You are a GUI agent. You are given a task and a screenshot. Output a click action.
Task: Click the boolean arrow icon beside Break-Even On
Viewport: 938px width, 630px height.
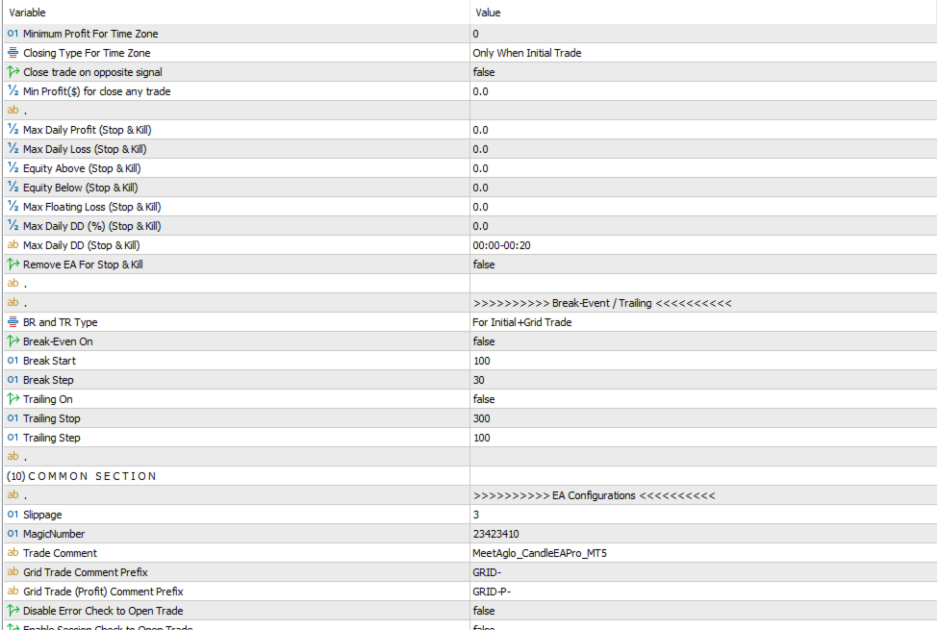[x=13, y=341]
